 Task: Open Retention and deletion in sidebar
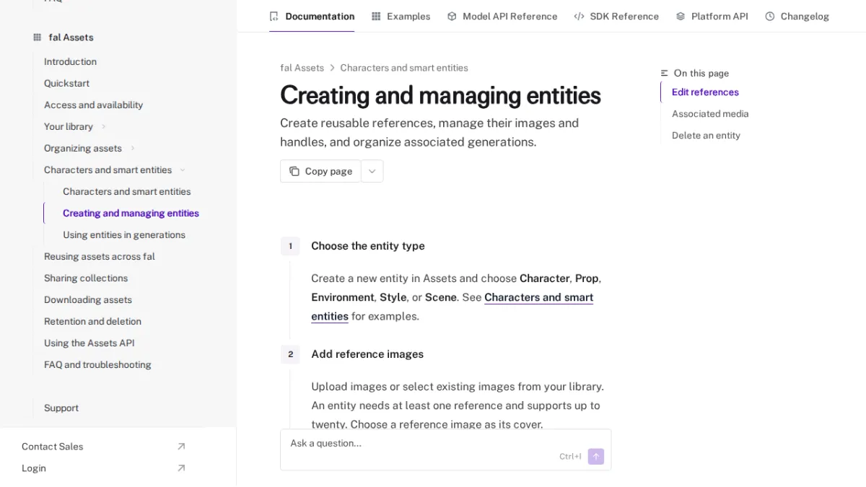click(92, 322)
